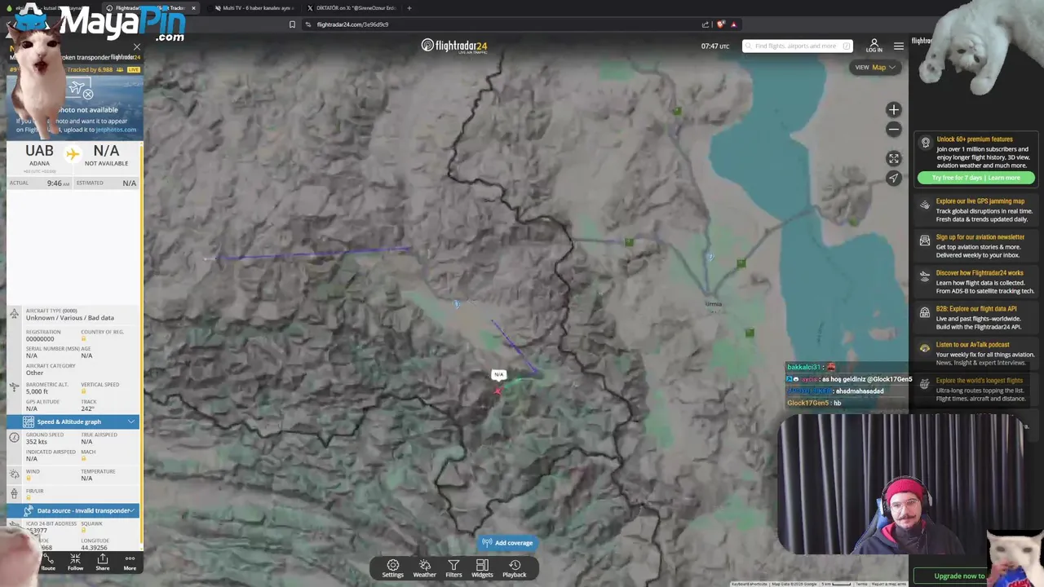The image size is (1044, 587).
Task: Click the LOG IN user icon
Action: pos(874,46)
